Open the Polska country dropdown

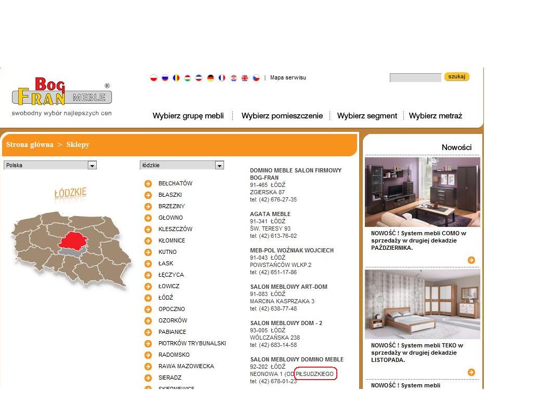click(x=50, y=166)
